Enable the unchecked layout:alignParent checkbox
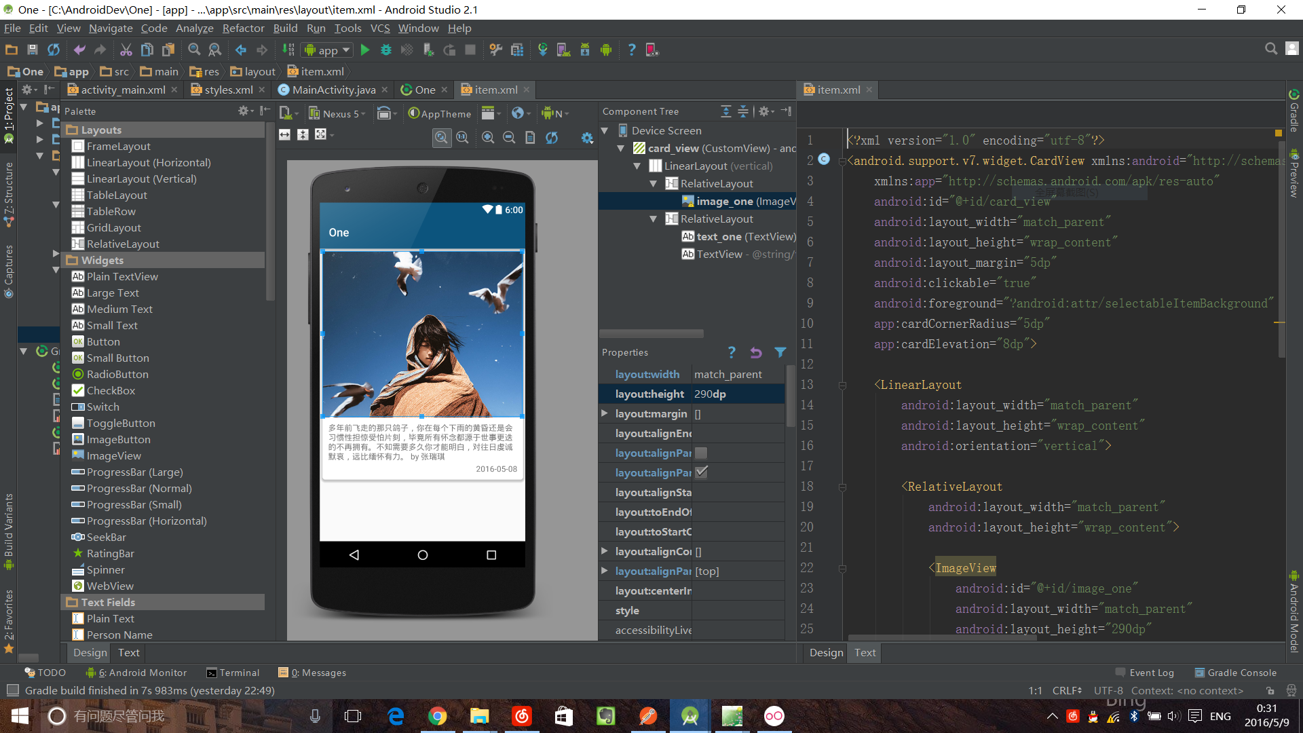The image size is (1303, 733). click(702, 453)
